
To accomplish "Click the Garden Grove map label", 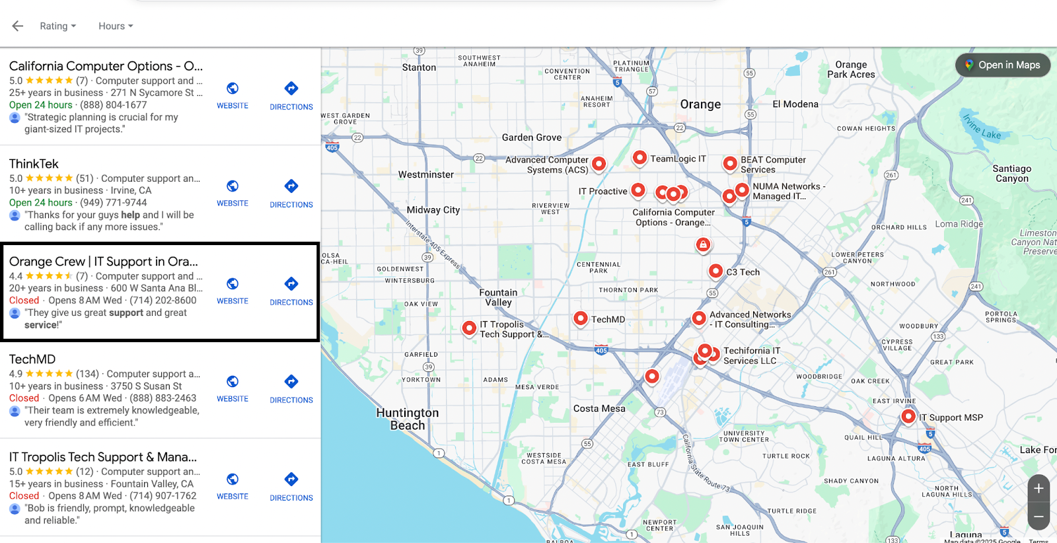I will coord(532,137).
